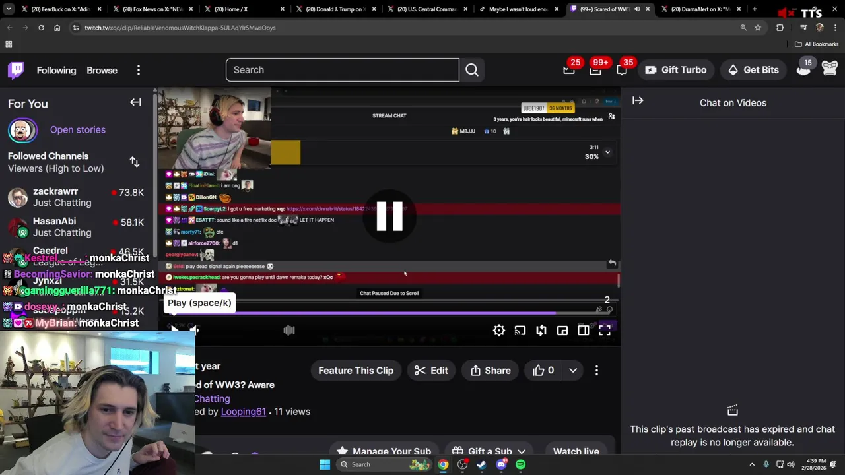Open HasanAbi channel in sidebar
845x475 pixels.
(76, 227)
